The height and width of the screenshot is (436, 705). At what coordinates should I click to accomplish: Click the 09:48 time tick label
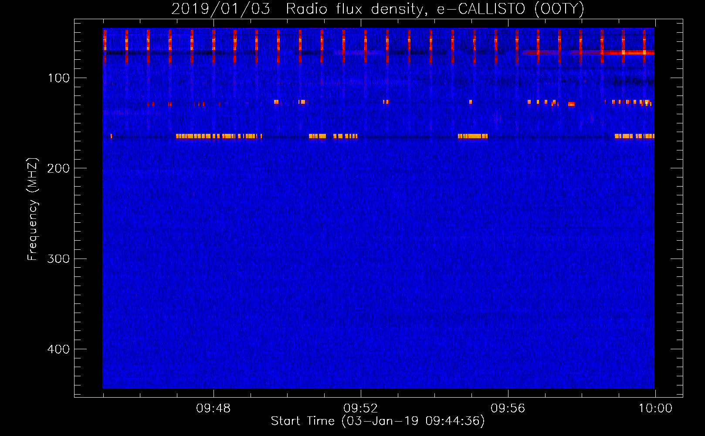[x=213, y=409]
